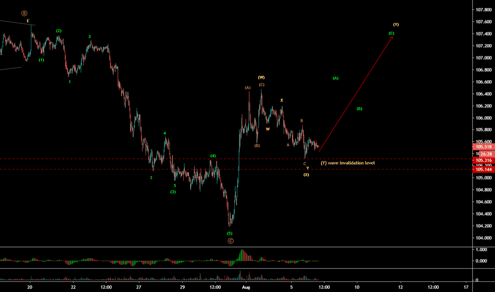
Task: Click the bar countdown label 26:28
Action: click(486, 154)
